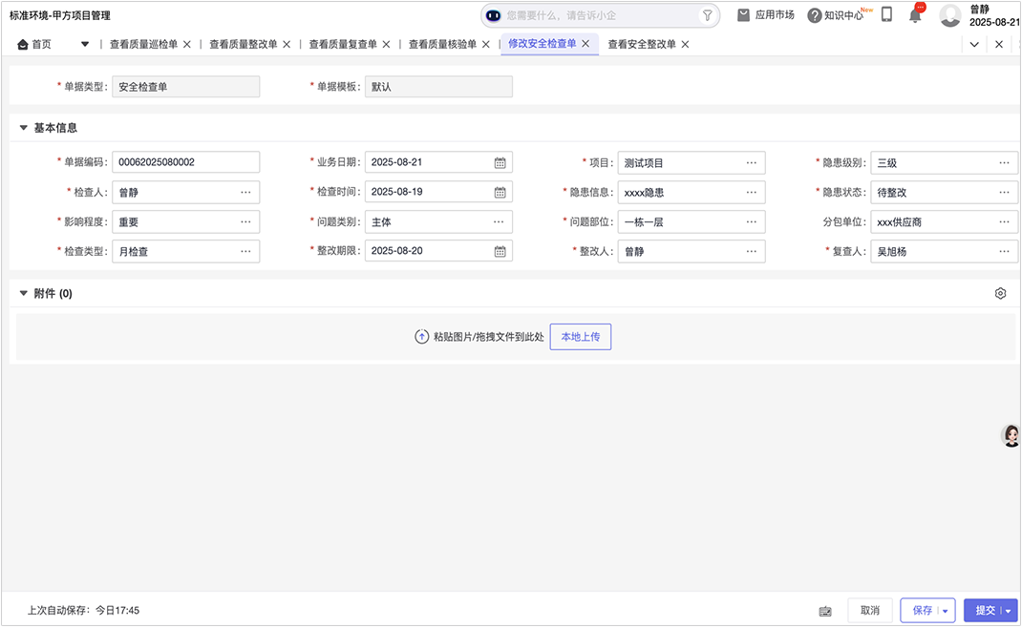This screenshot has width=1022, height=628.
Task: Open the mobile phone icon
Action: click(x=886, y=14)
